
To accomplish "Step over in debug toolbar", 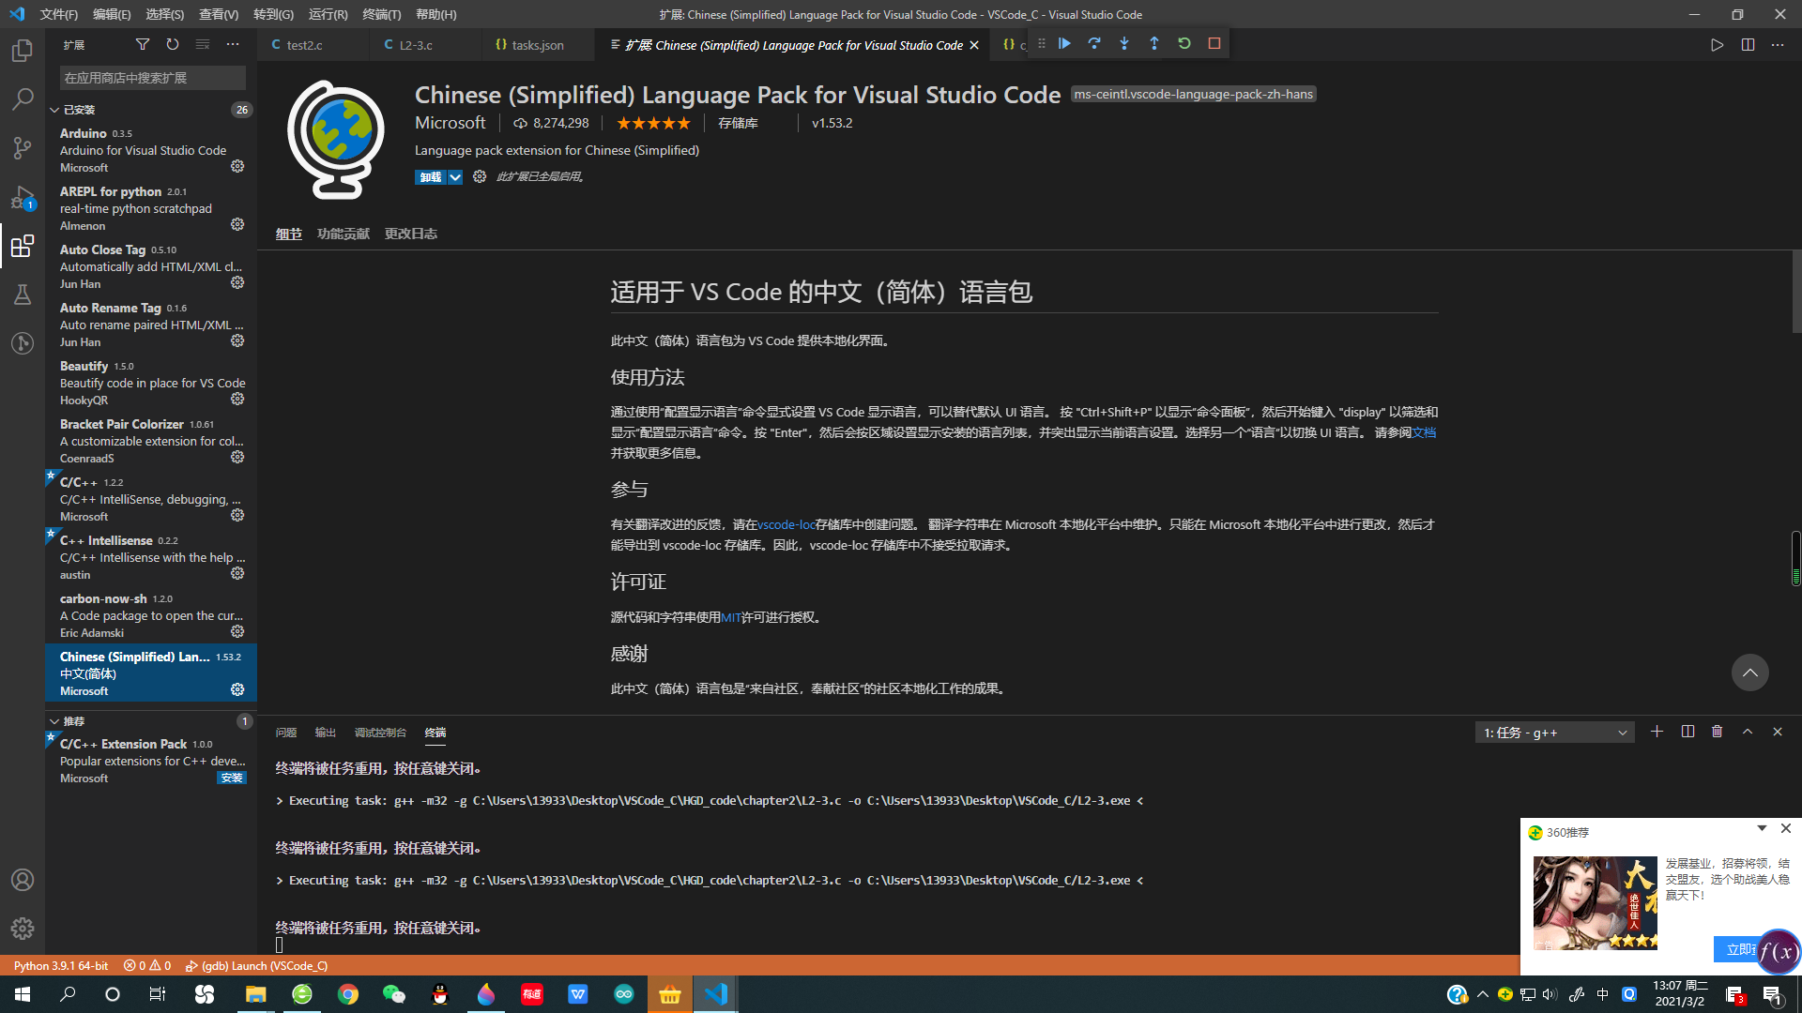I will [x=1094, y=43].
